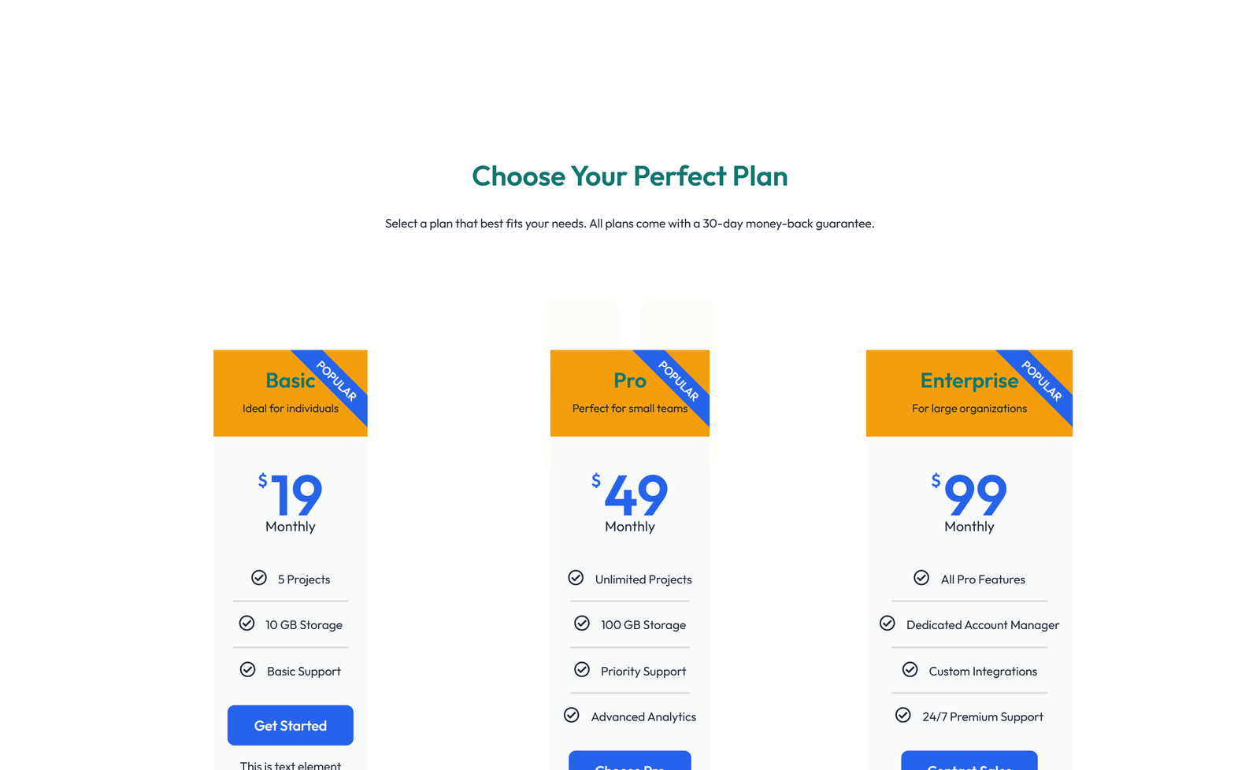Click the checkmark beside Basic Support

(x=247, y=670)
